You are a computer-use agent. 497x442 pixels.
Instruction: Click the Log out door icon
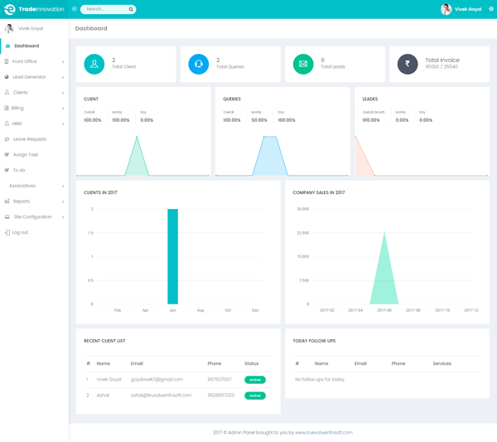[7, 232]
